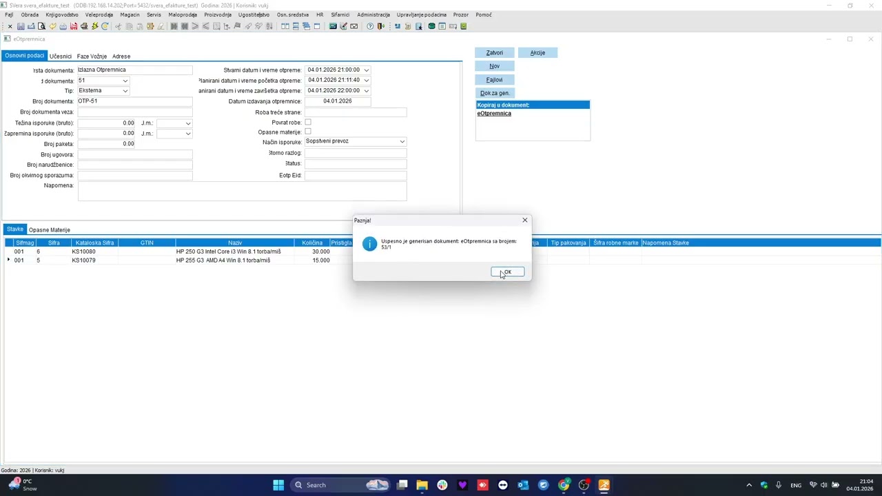Open J.m. dropdown for Zapremina isporuke
Viewport: 882px width, 496px height.
[188, 134]
